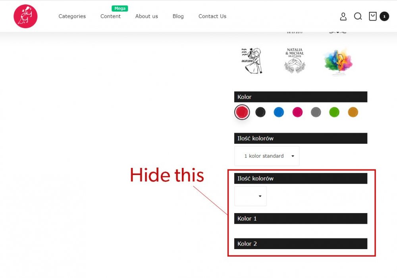
Task: Open the '1 kolor standard' dropdown
Action: [267, 156]
